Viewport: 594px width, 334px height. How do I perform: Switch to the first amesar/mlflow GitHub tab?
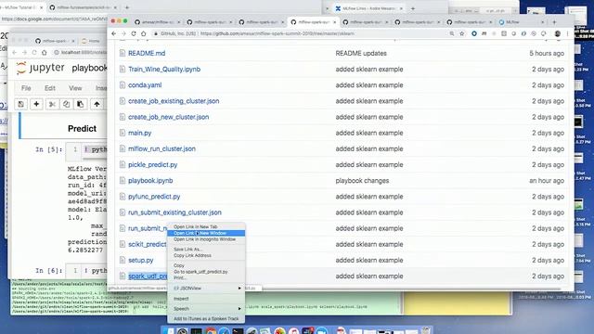tap(158, 22)
